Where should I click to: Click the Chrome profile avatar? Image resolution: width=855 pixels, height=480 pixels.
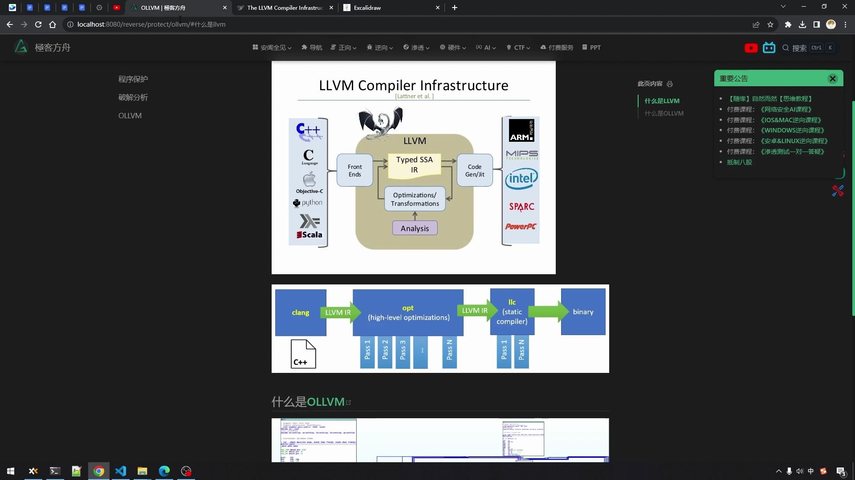tap(831, 24)
